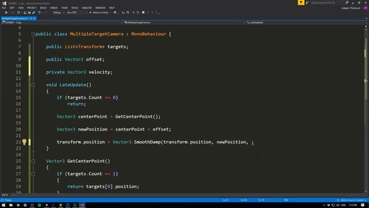This screenshot has height=208, width=369.
Task: Open the VIEW menu
Action: pyautogui.click(x=21, y=8)
